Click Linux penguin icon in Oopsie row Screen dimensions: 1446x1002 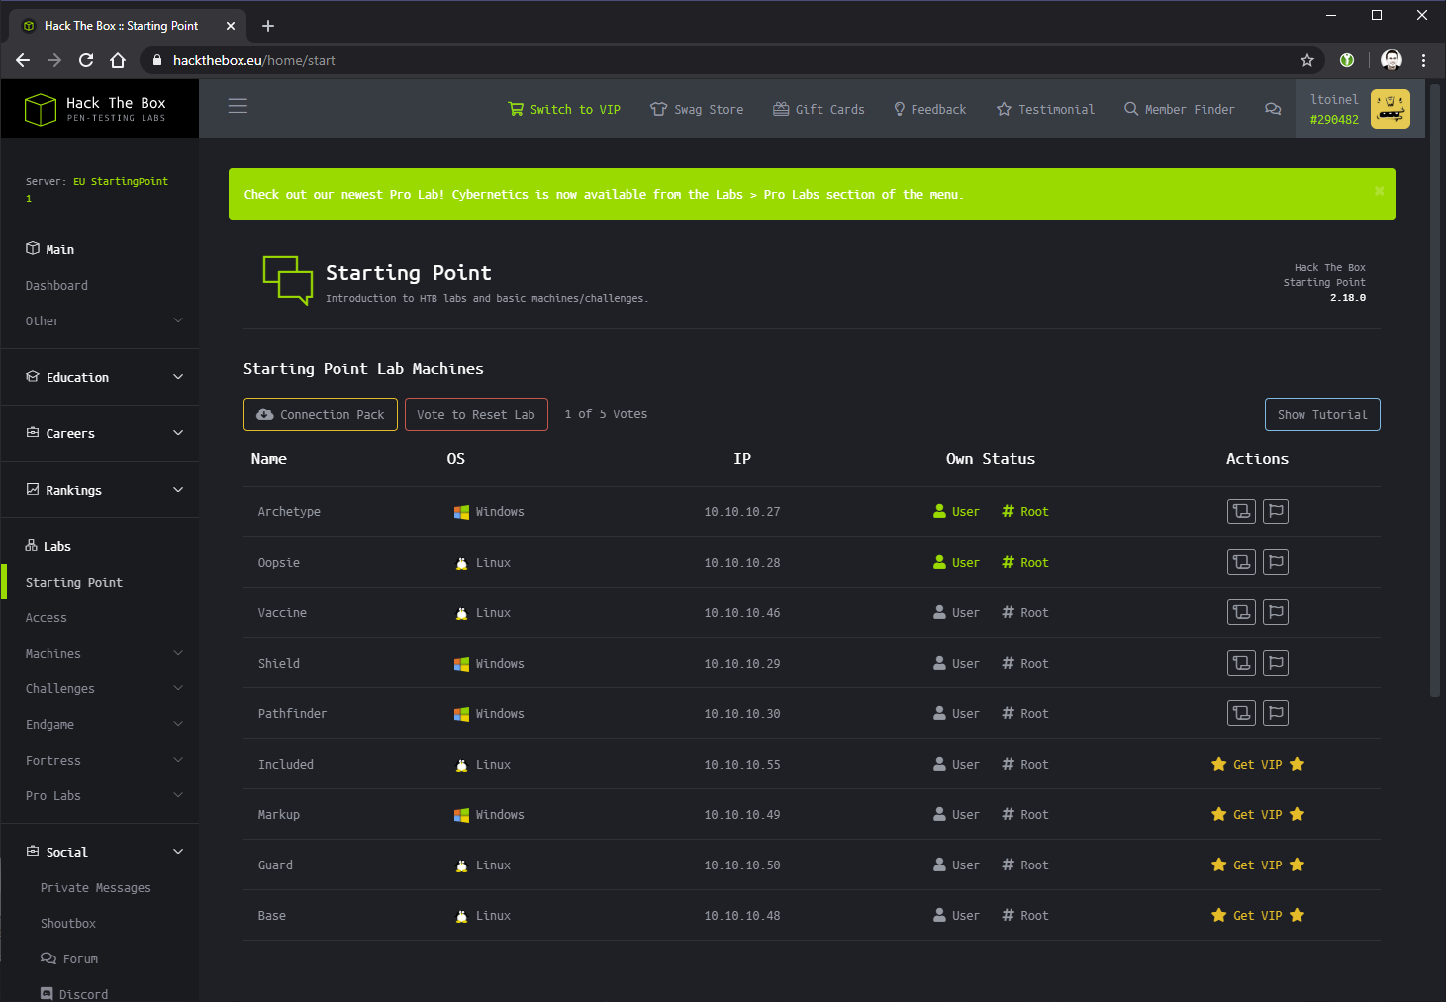pos(461,563)
